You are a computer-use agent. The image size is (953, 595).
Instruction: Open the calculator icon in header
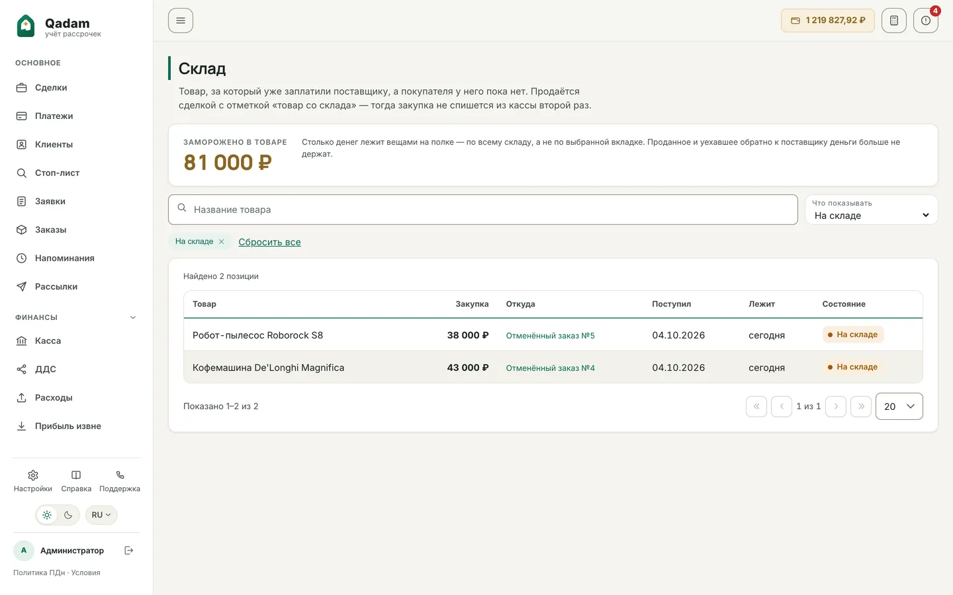(x=894, y=20)
